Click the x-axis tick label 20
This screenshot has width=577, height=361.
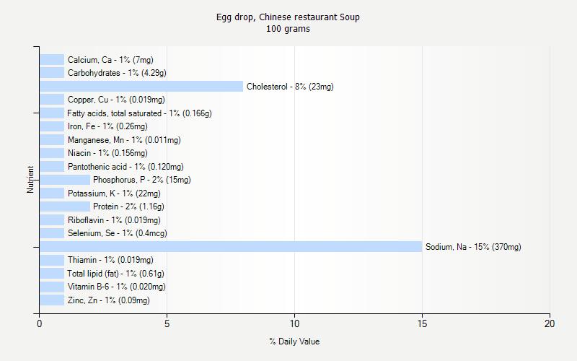pyautogui.click(x=550, y=324)
